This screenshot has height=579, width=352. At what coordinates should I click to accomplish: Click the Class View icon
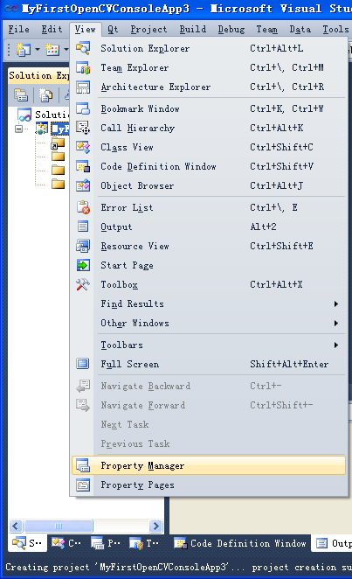click(83, 147)
